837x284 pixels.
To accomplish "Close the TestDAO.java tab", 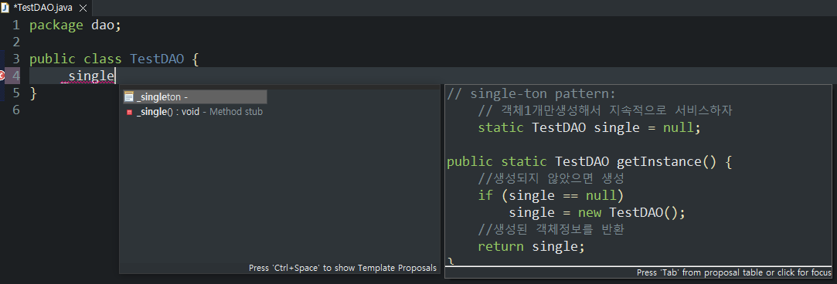I will pos(82,8).
